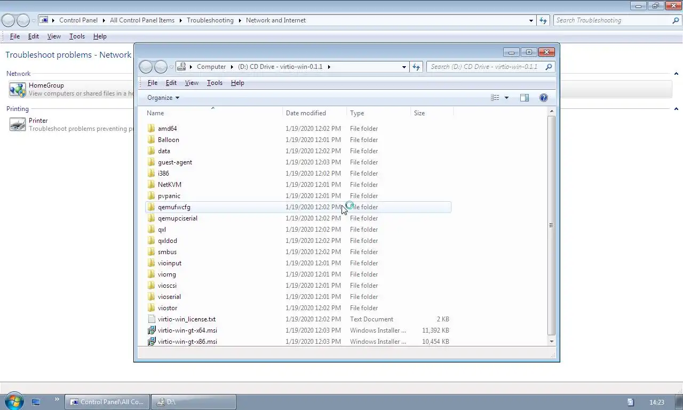Select the Balloon folder icon
The width and height of the screenshot is (683, 410).
coord(152,140)
